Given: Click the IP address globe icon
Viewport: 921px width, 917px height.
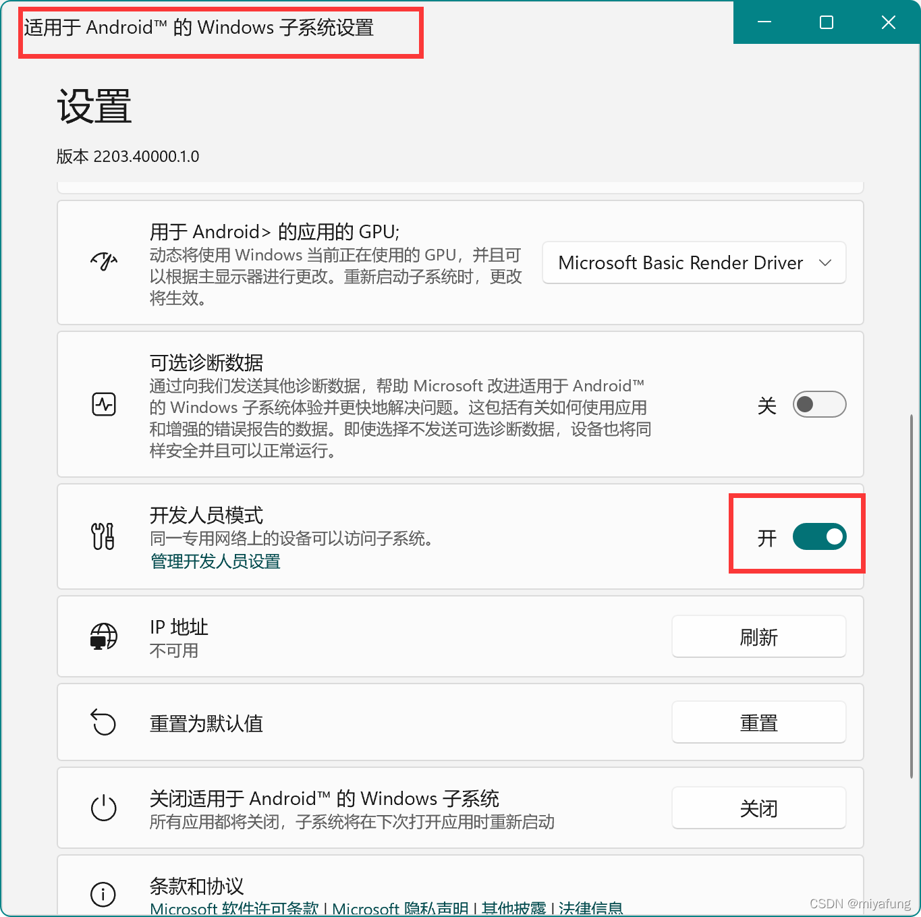Looking at the screenshot, I should tap(103, 636).
